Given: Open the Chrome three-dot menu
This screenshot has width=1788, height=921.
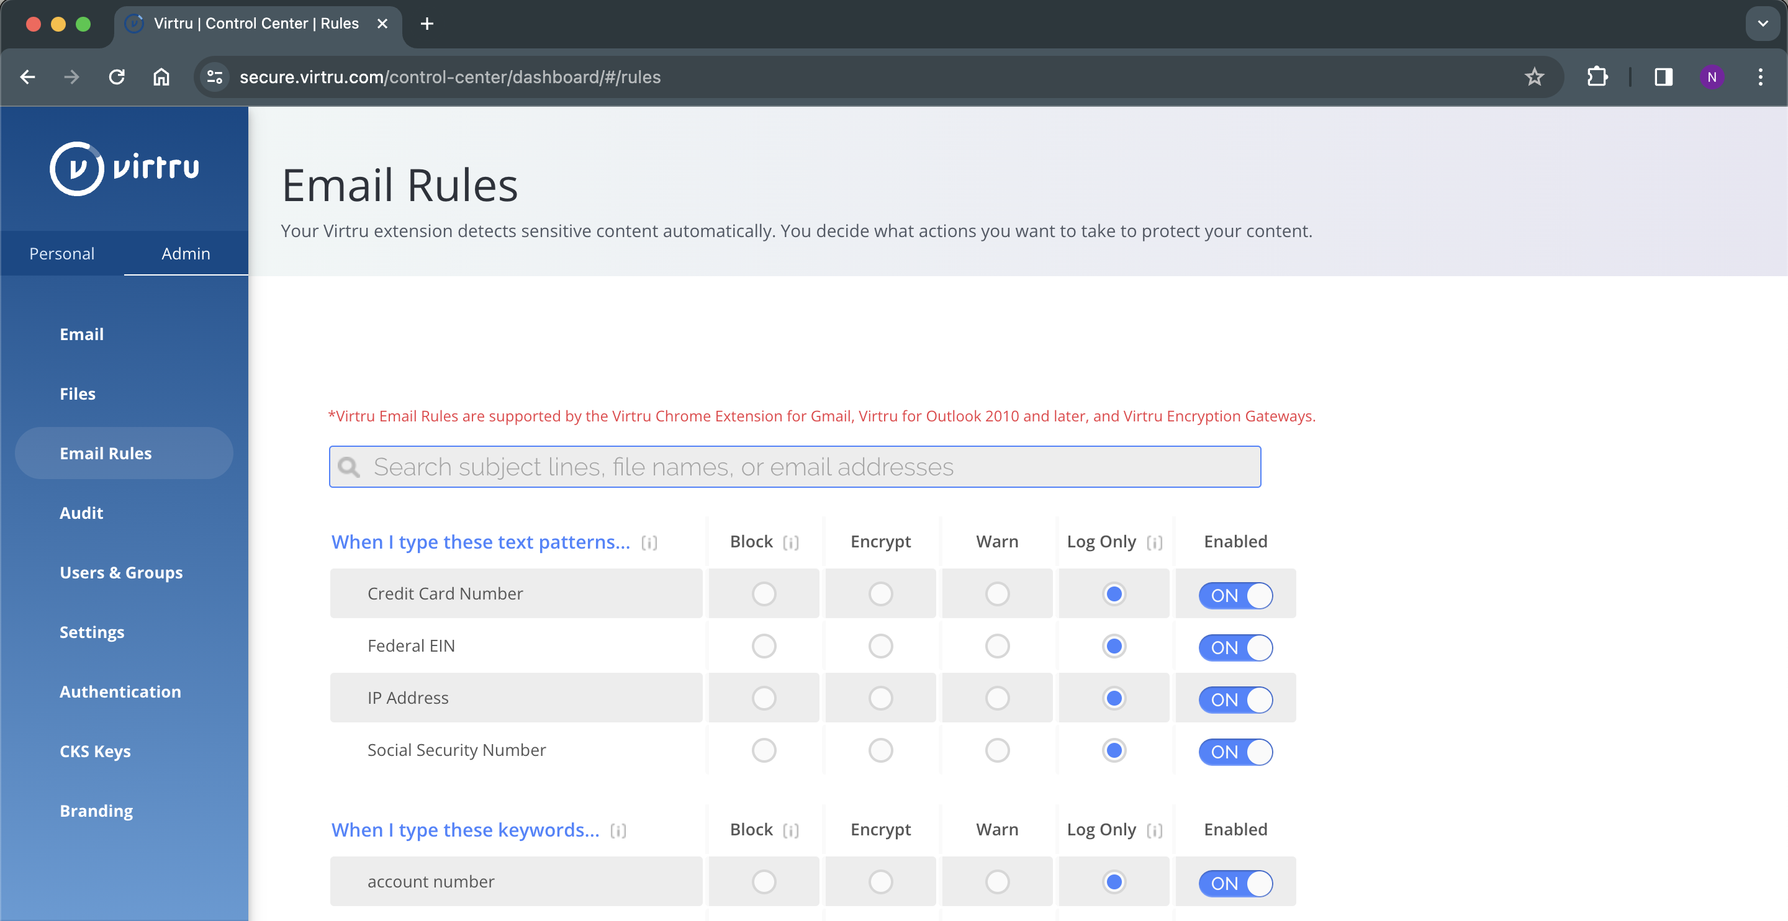Looking at the screenshot, I should point(1760,77).
